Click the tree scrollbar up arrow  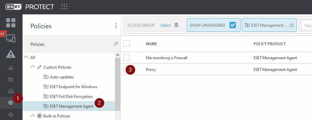117,55
